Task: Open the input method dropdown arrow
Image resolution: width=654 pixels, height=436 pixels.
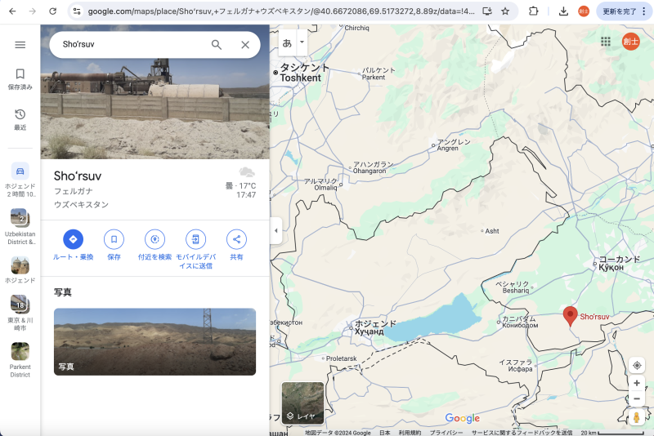Action: point(302,42)
